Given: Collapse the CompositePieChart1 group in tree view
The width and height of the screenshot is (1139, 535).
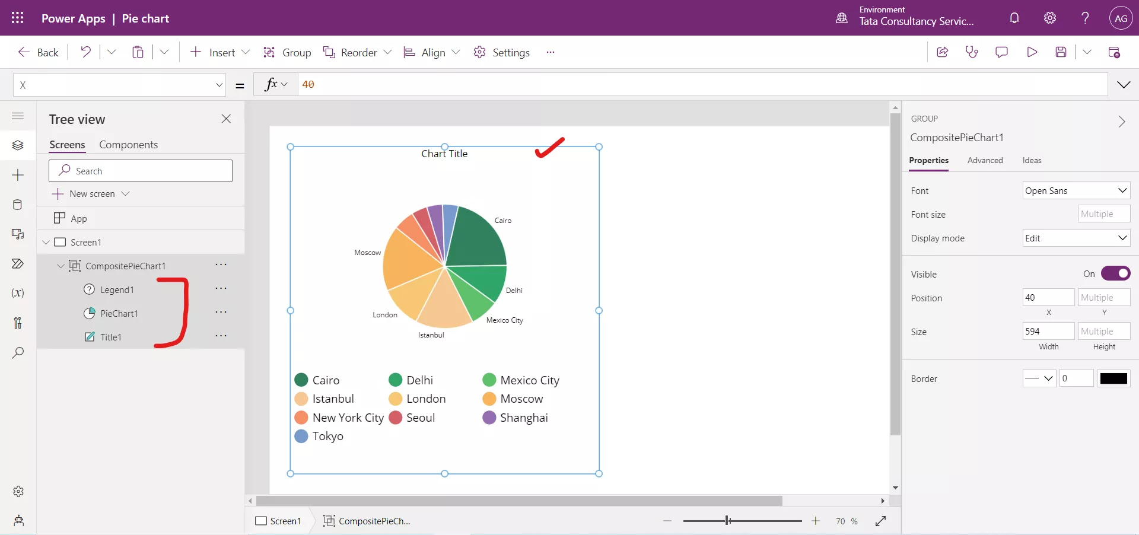Looking at the screenshot, I should pos(60,266).
